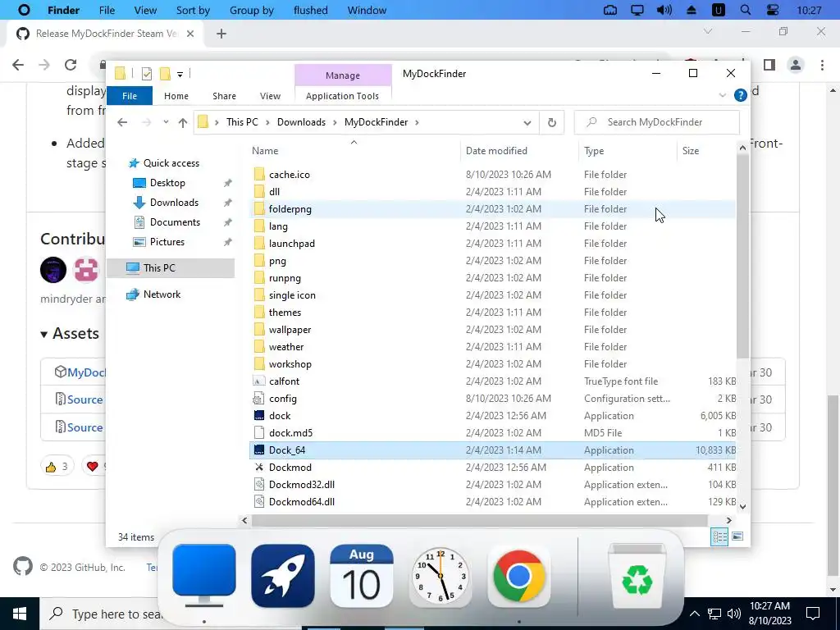Open the Sort by menu in top bar
This screenshot has width=840, height=630.
pos(193,10)
